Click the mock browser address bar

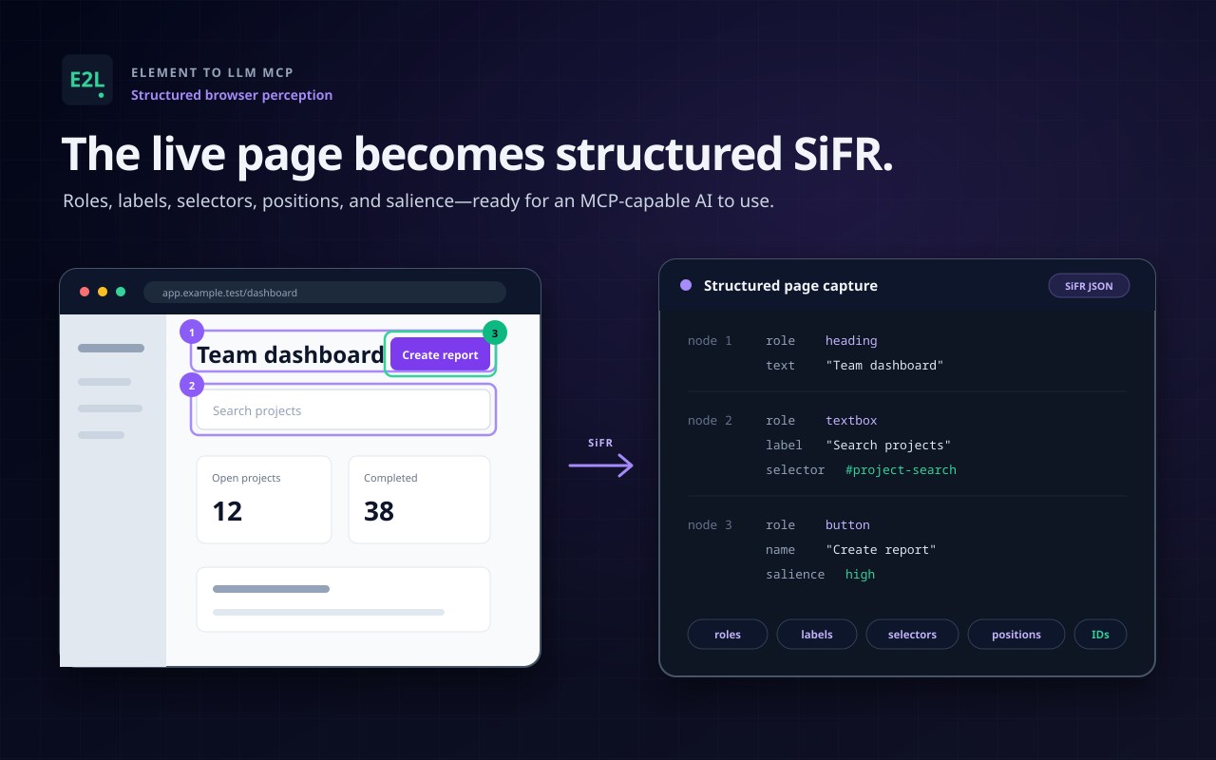pos(325,293)
